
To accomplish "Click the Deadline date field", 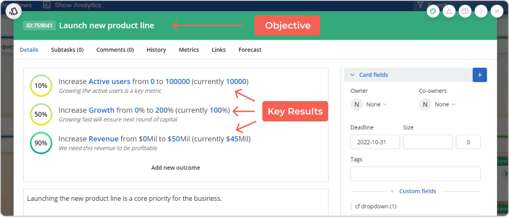I will coord(375,142).
